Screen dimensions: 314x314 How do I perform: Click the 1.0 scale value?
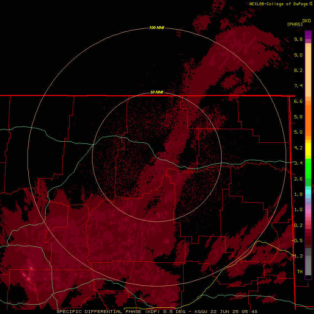tap(298, 210)
